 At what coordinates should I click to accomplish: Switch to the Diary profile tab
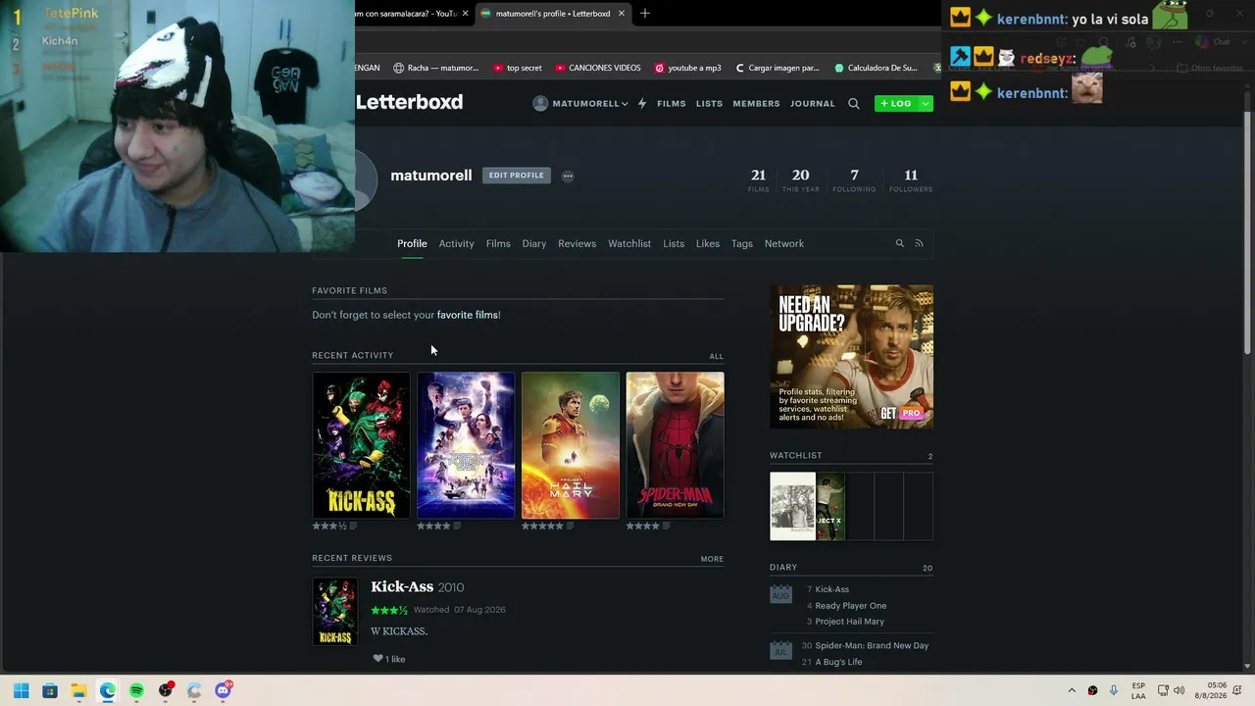coord(534,243)
